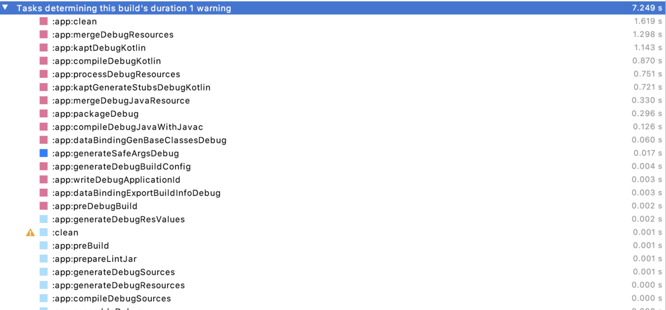Screen dimensions: 666x310
Task: Click the warning icon beside :clean
Action: [x=31, y=232]
